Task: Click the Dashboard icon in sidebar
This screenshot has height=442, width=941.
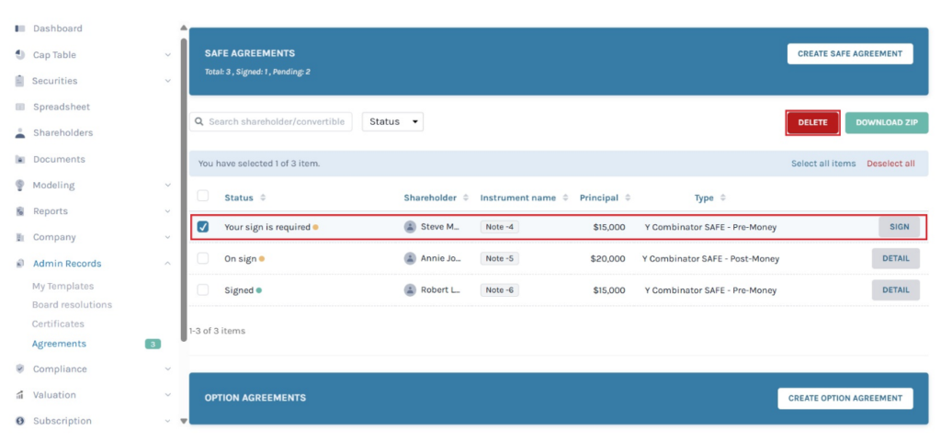Action: [20, 28]
